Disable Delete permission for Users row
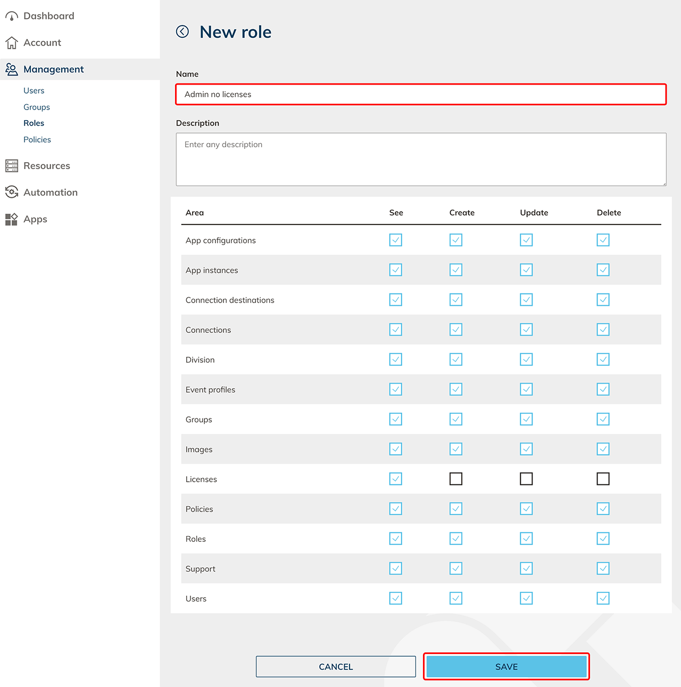681x687 pixels. [x=603, y=598]
